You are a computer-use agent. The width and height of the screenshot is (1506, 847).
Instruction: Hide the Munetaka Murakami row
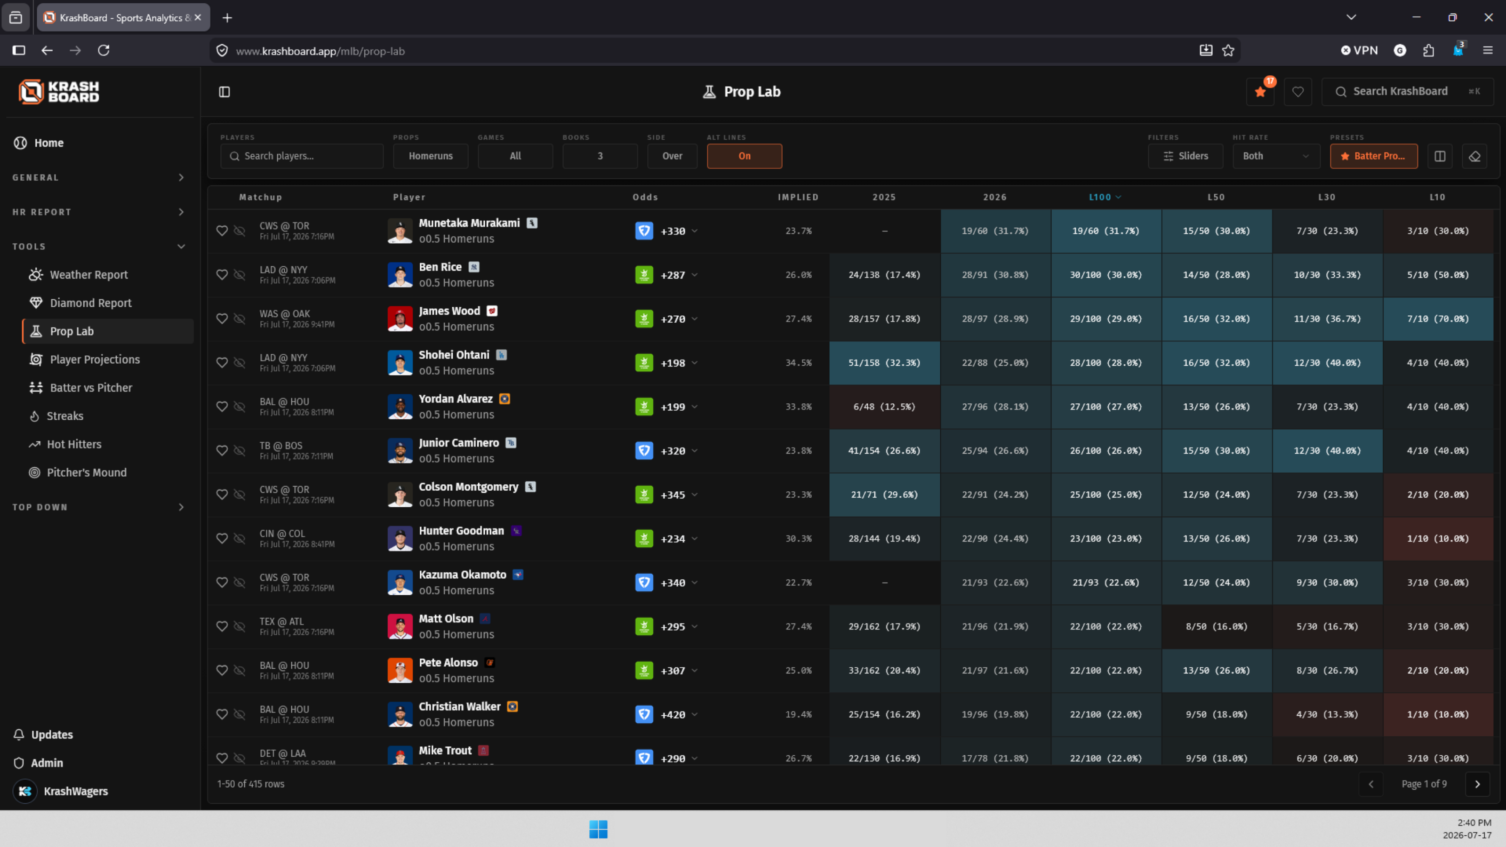click(240, 231)
